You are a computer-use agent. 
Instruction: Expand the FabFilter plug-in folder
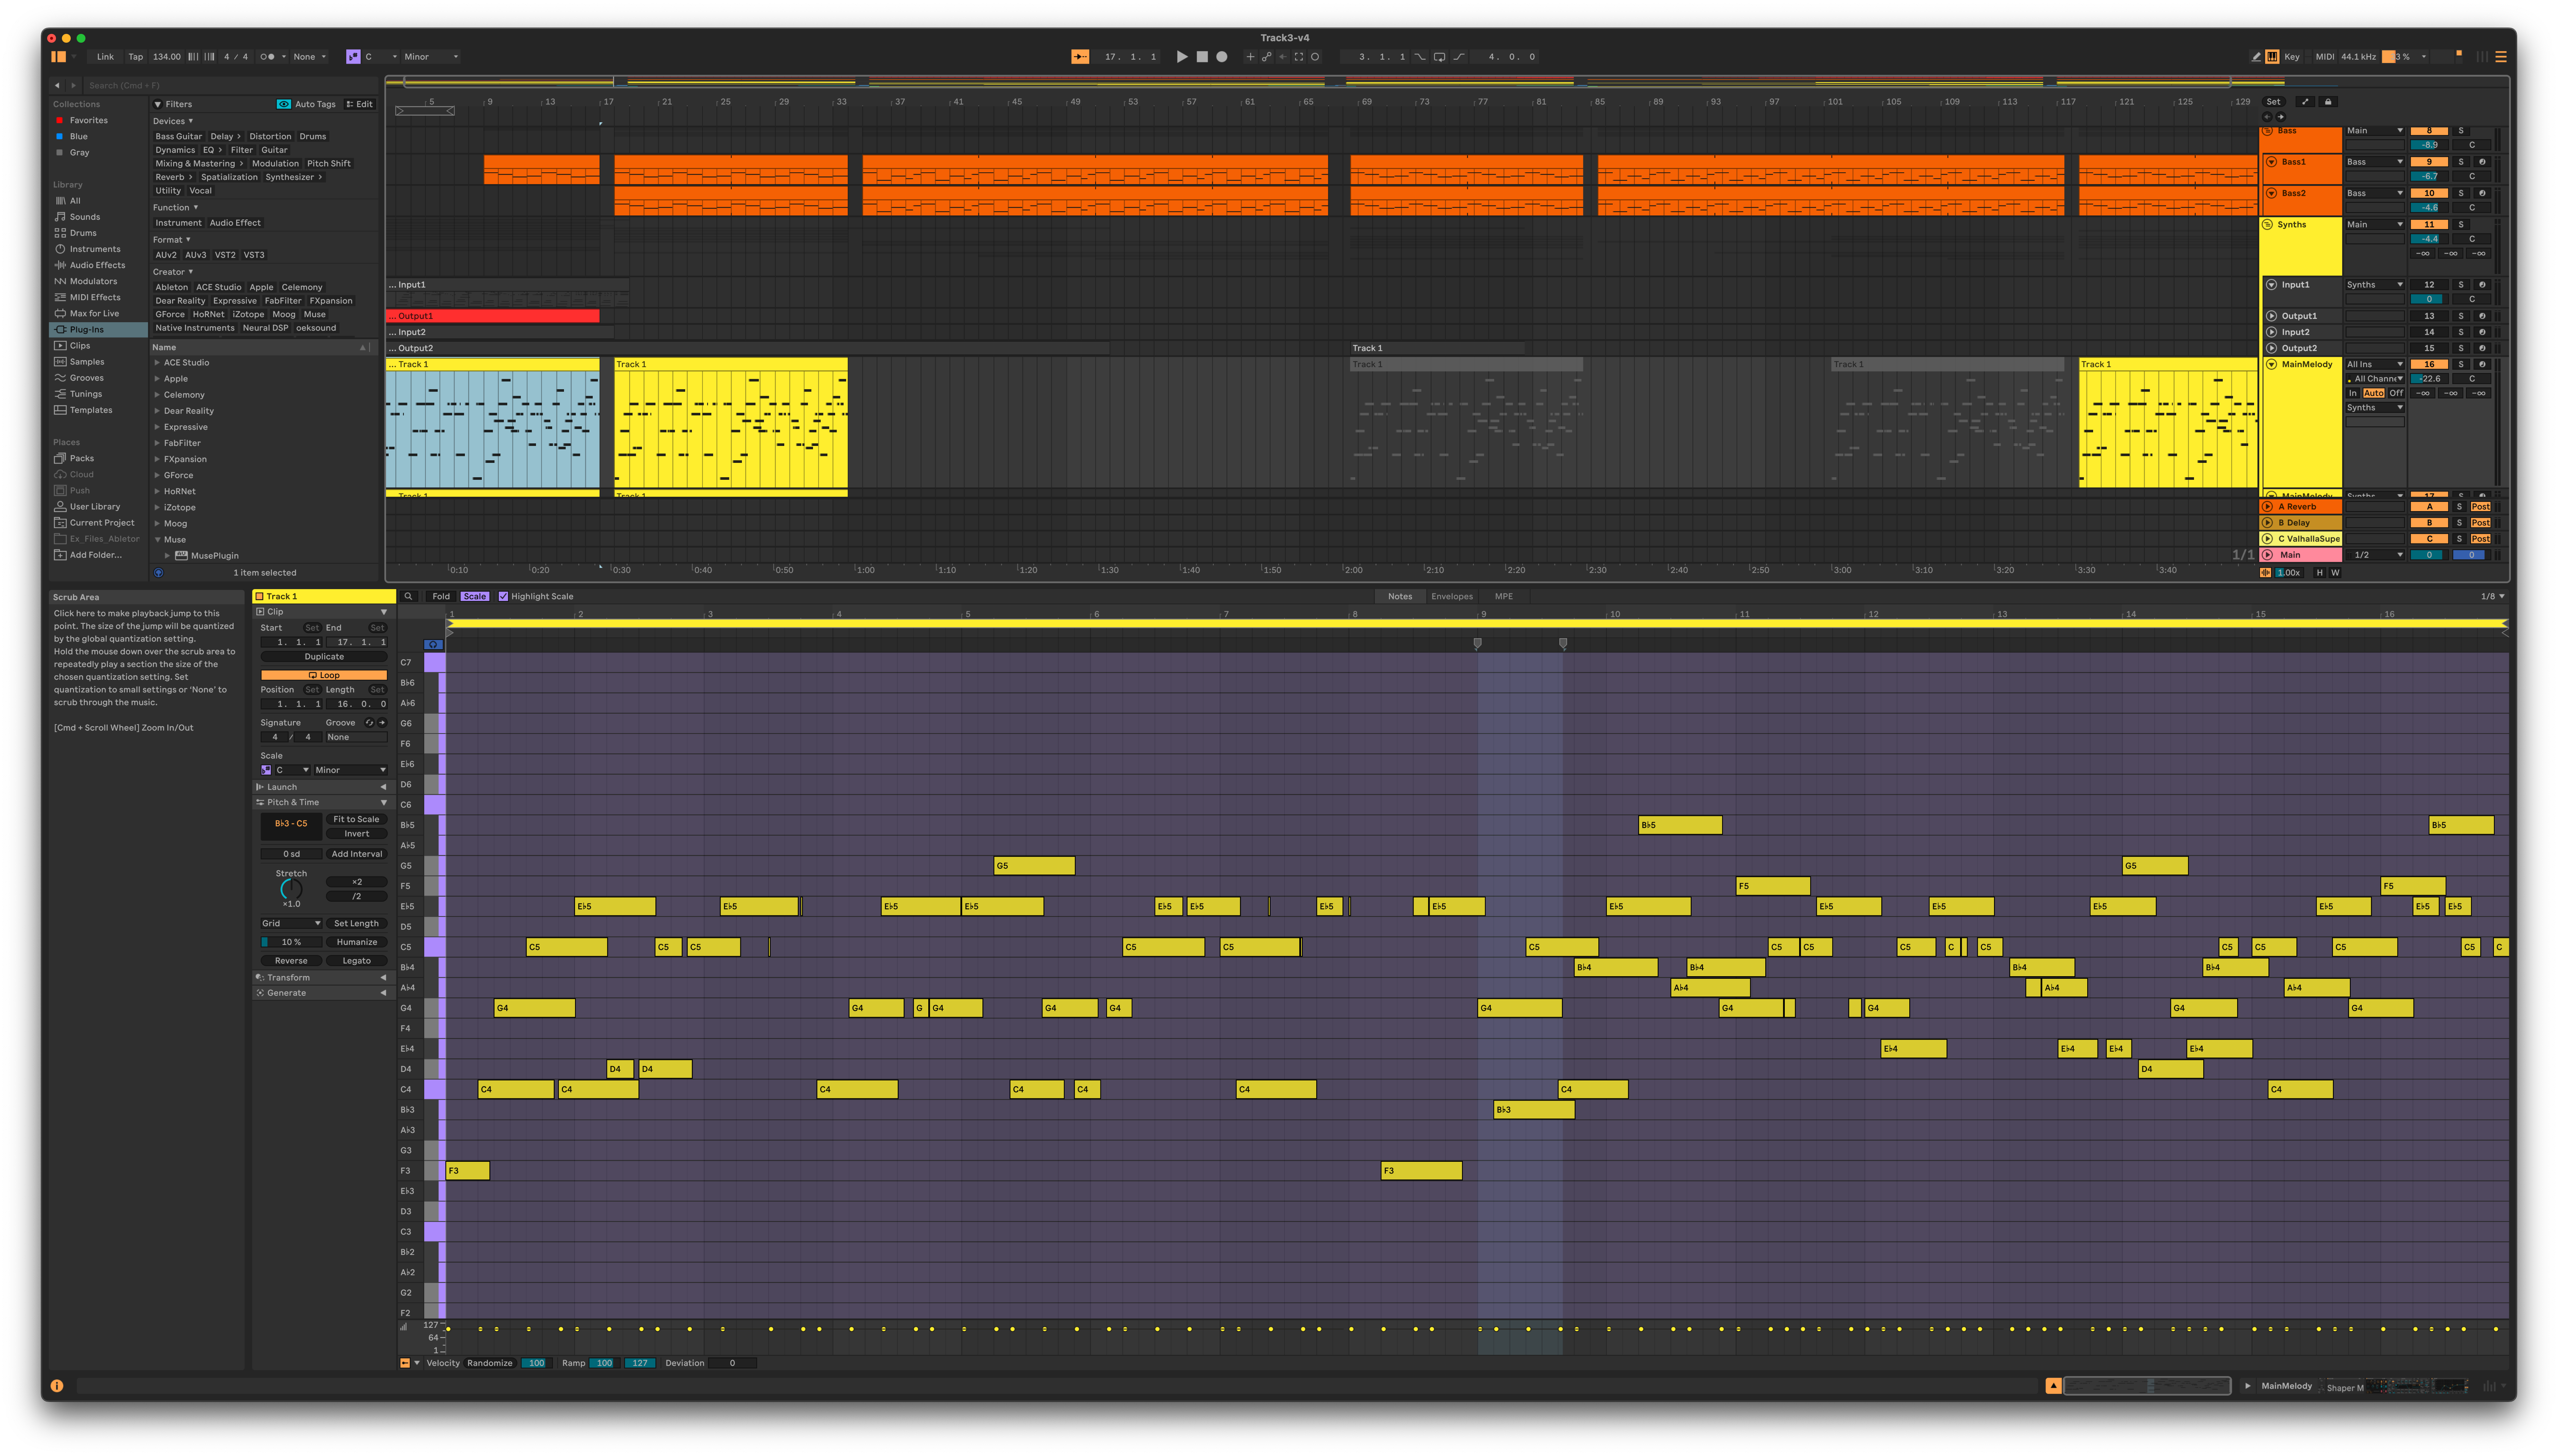[157, 443]
